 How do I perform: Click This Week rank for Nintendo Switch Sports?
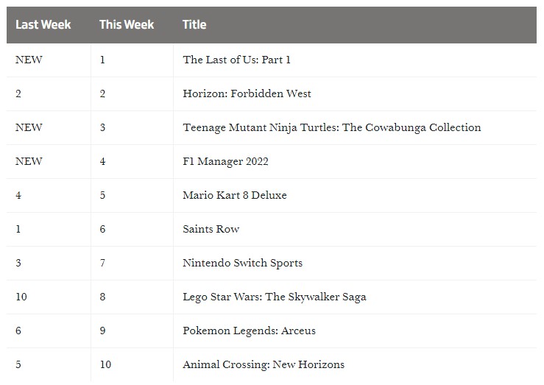(102, 263)
